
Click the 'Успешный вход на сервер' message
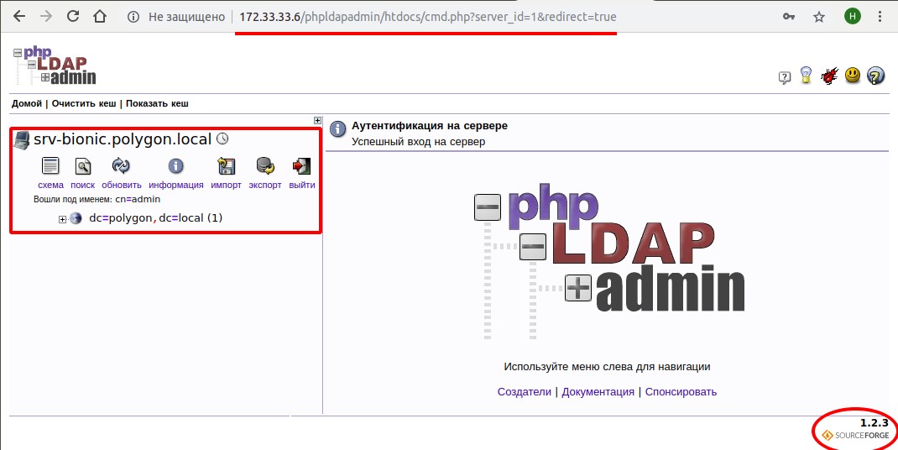coord(419,142)
